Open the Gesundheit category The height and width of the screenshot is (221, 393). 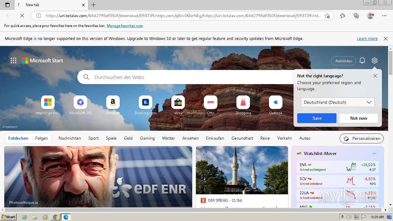pos(242,138)
